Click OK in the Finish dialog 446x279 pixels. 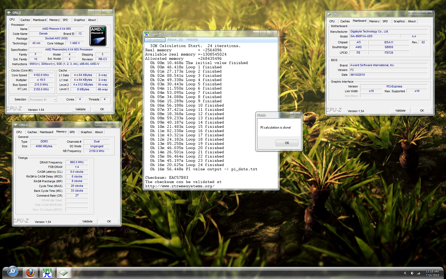coord(287,143)
